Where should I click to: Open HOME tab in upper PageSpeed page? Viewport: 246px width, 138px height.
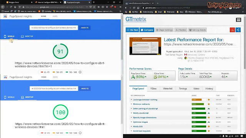[x=43, y=16]
